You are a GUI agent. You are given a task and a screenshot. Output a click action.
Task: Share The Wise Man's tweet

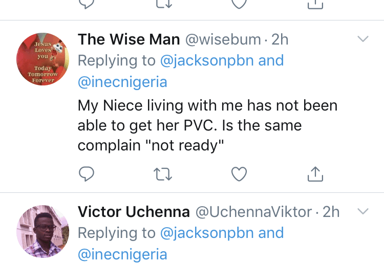click(x=315, y=174)
